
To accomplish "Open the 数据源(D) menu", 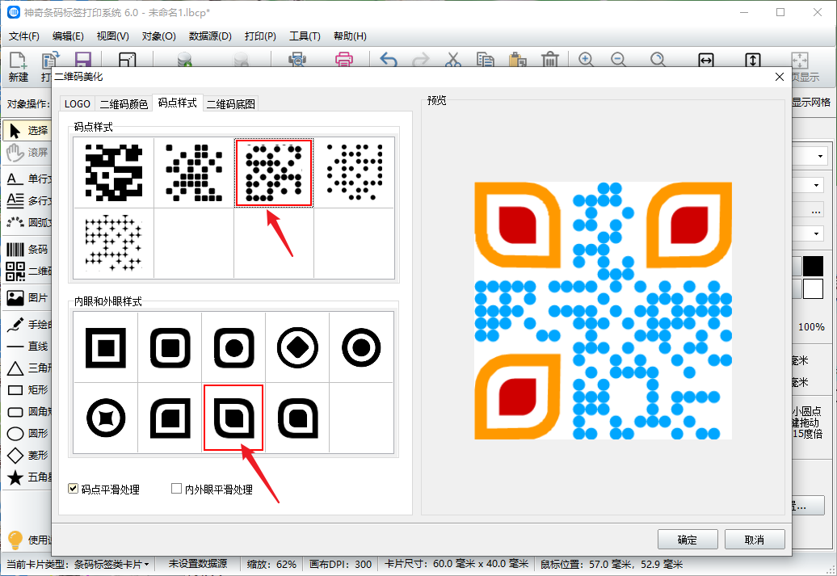I will click(x=210, y=36).
